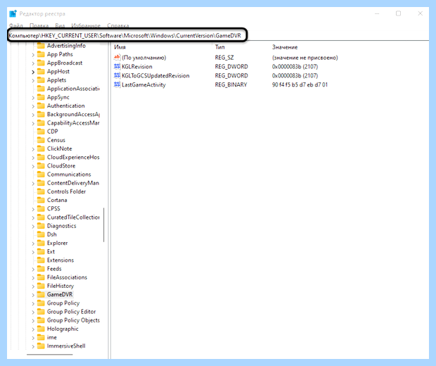Open the Help (Справка) menu
The image size is (436, 366).
[118, 25]
